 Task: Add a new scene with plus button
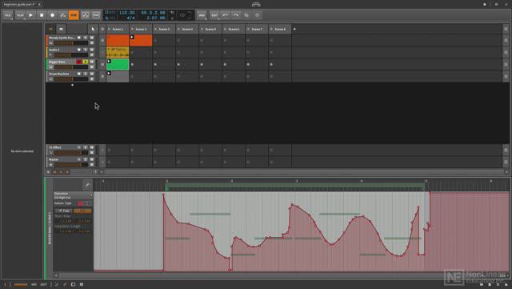294,29
